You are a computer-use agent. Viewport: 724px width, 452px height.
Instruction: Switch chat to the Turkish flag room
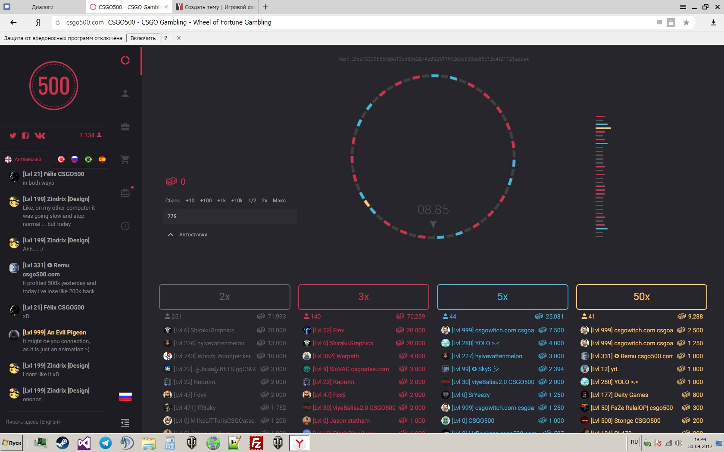point(61,159)
